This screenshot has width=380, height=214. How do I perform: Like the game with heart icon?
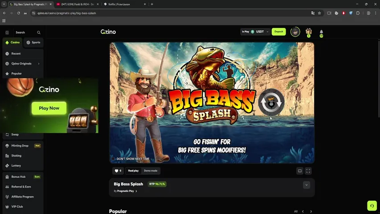pyautogui.click(x=117, y=171)
